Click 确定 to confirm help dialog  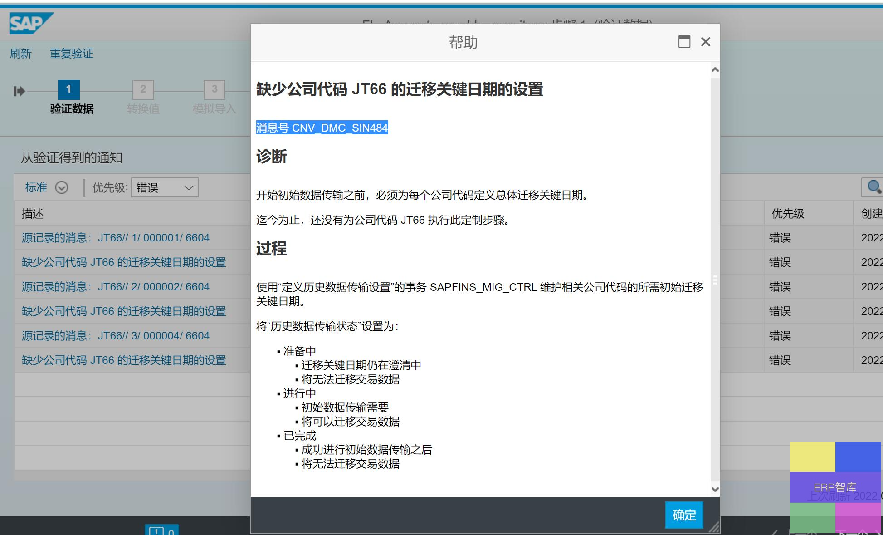pos(684,515)
